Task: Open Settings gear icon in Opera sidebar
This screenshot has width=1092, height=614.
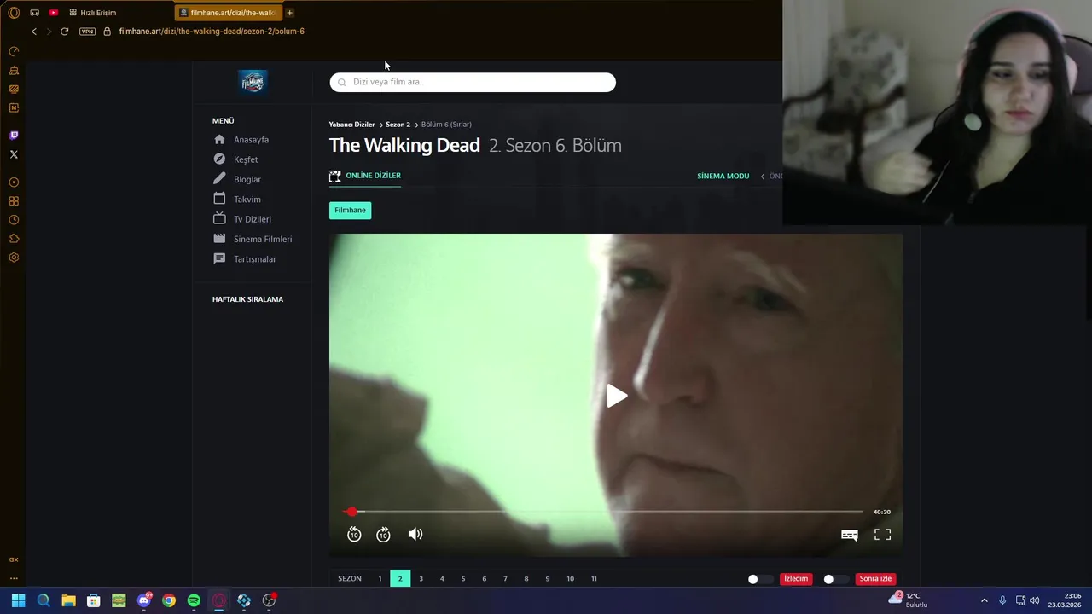Action: (14, 258)
